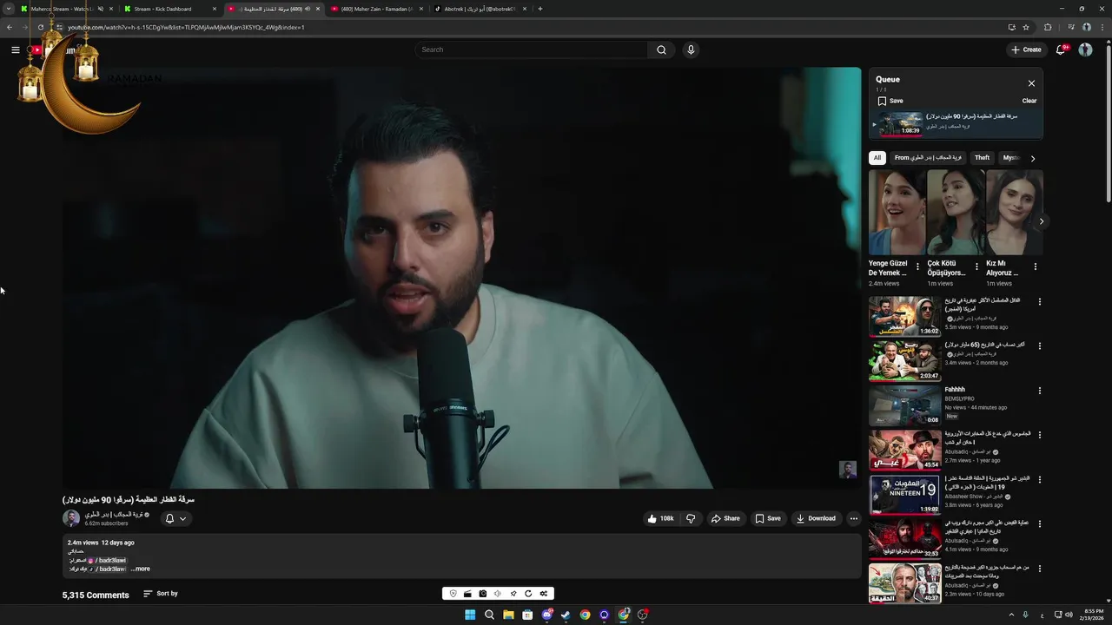This screenshot has height=625, width=1112.
Task: Open options for Kız Mı Alıyoruz short
Action: tap(1035, 266)
